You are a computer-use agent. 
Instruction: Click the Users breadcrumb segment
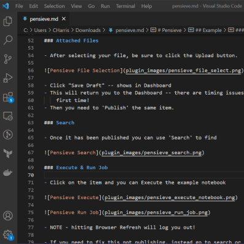(40, 30)
